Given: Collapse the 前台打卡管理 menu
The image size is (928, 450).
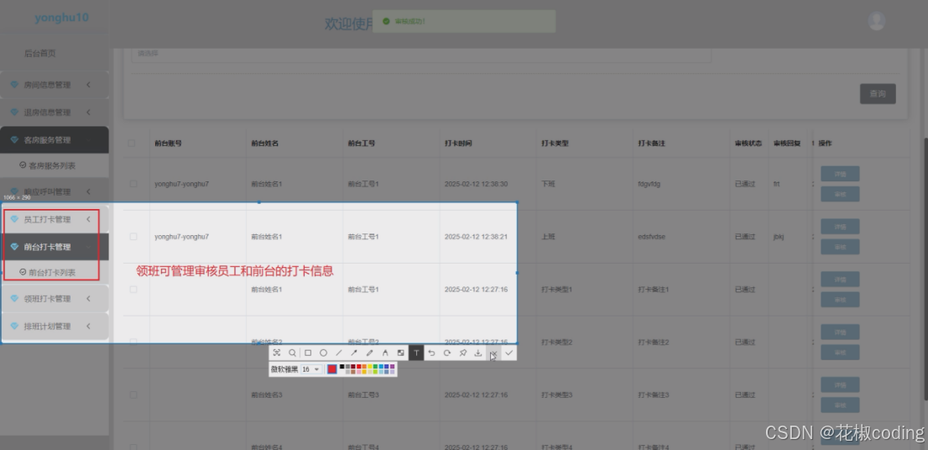Looking at the screenshot, I should click(x=55, y=247).
